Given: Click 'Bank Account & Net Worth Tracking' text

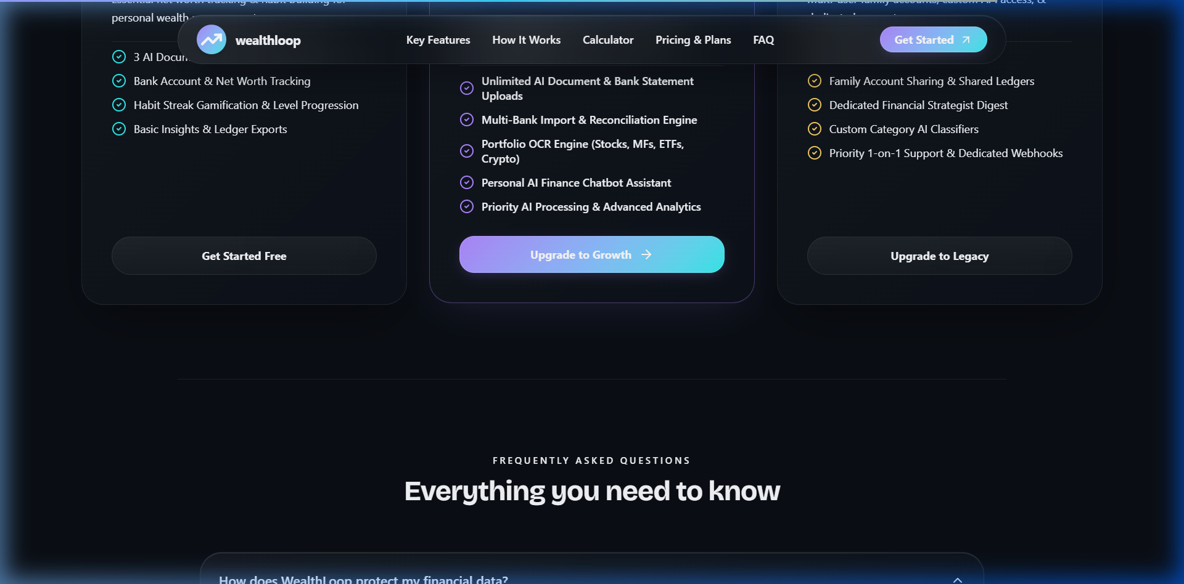Looking at the screenshot, I should [222, 81].
